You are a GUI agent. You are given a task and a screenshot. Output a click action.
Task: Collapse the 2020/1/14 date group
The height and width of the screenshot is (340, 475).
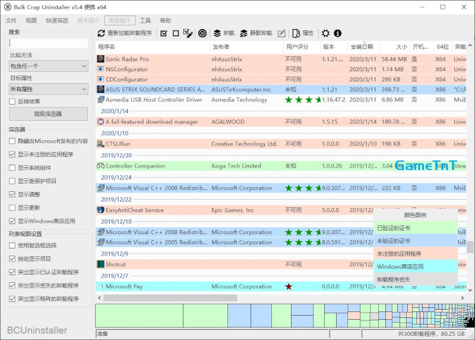(x=115, y=111)
